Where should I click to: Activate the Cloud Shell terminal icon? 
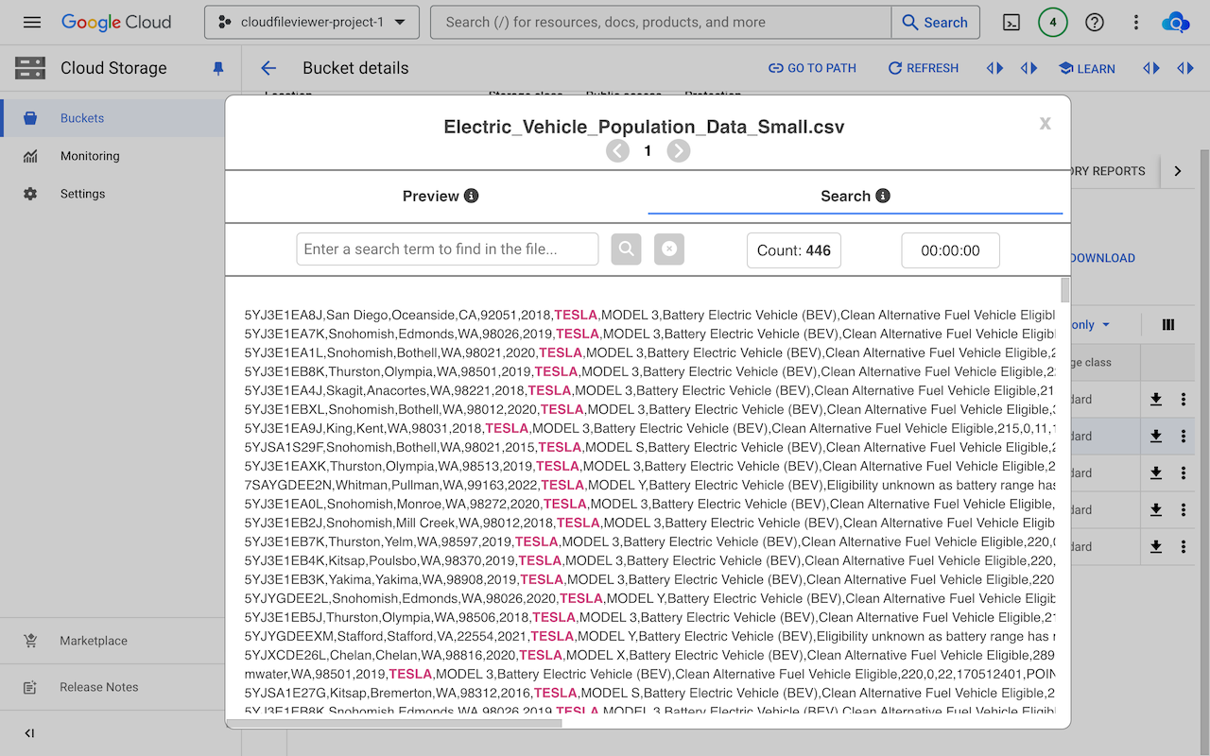click(x=1011, y=22)
